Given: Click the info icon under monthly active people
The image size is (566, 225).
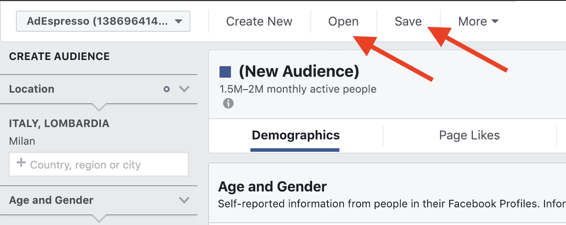Looking at the screenshot, I should tap(228, 104).
